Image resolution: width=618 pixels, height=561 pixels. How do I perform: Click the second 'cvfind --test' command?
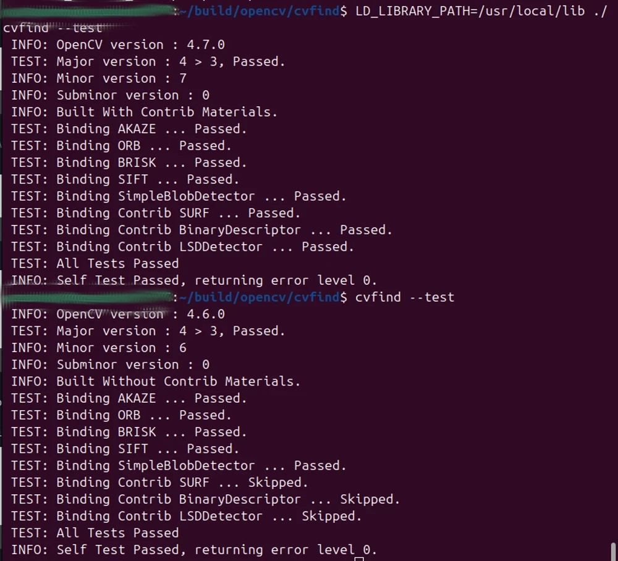tap(405, 297)
